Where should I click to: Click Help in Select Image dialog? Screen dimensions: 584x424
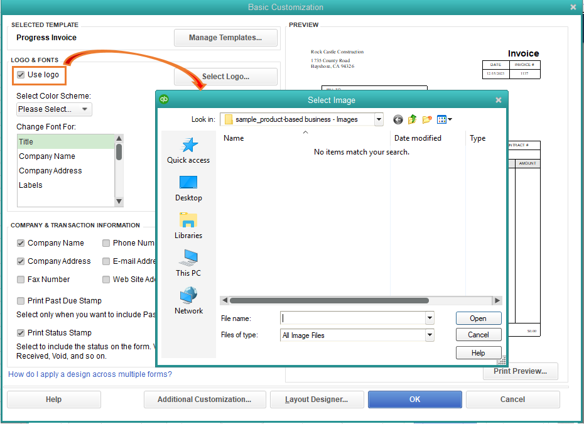(x=479, y=353)
